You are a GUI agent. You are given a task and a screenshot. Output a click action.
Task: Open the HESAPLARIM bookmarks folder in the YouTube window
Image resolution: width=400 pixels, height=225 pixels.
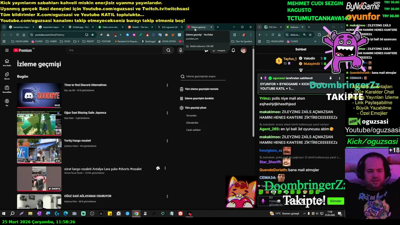point(19,41)
